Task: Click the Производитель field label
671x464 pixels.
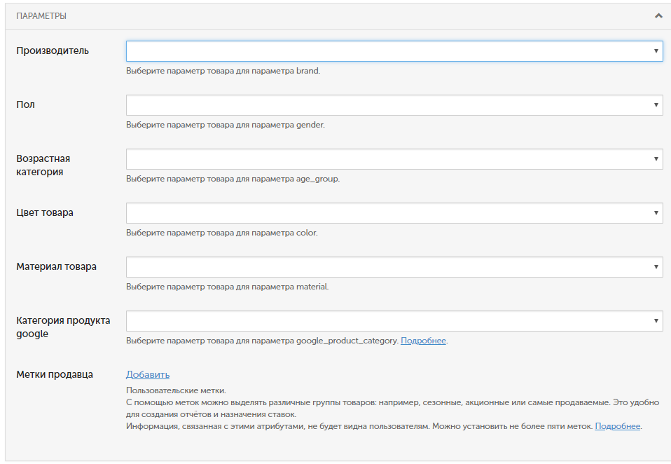Action: [53, 50]
